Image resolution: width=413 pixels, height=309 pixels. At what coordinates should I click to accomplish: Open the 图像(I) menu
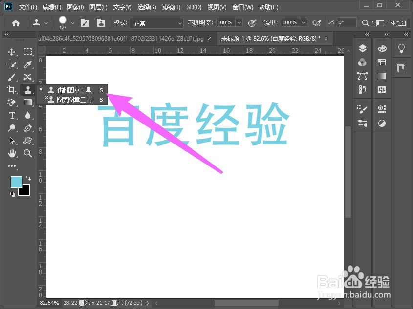click(75, 7)
